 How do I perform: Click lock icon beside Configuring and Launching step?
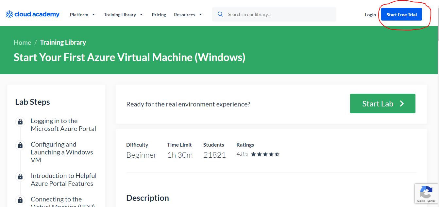[x=20, y=145]
